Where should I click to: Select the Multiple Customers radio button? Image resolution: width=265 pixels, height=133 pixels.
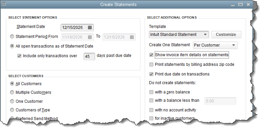click(x=12, y=92)
